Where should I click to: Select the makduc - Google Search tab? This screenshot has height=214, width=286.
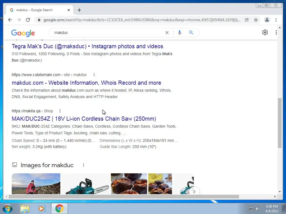40,10
